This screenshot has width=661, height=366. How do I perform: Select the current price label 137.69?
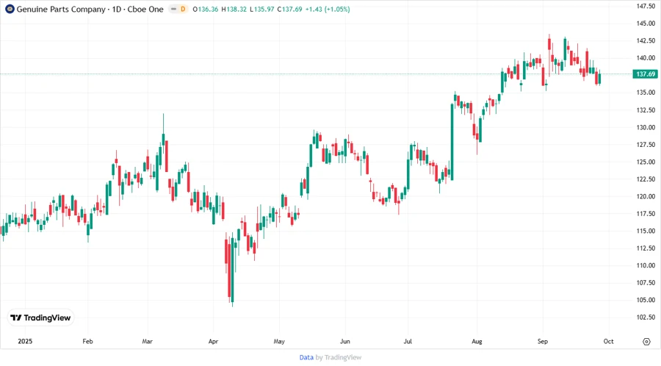(x=645, y=73)
